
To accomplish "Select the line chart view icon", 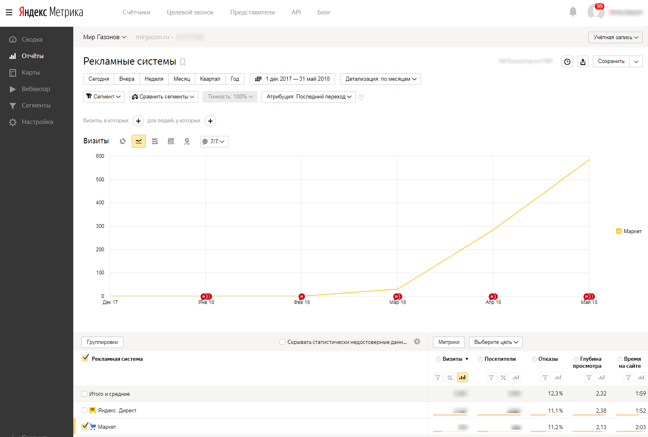I will pyautogui.click(x=139, y=141).
